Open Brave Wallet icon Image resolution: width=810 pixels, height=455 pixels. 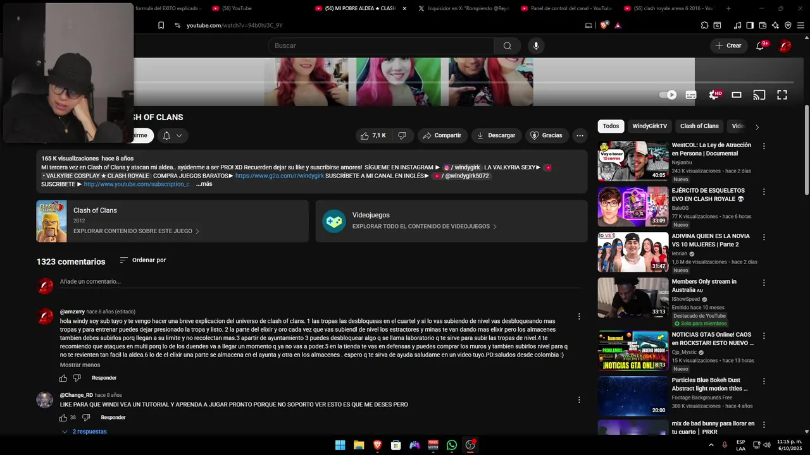[763, 25]
